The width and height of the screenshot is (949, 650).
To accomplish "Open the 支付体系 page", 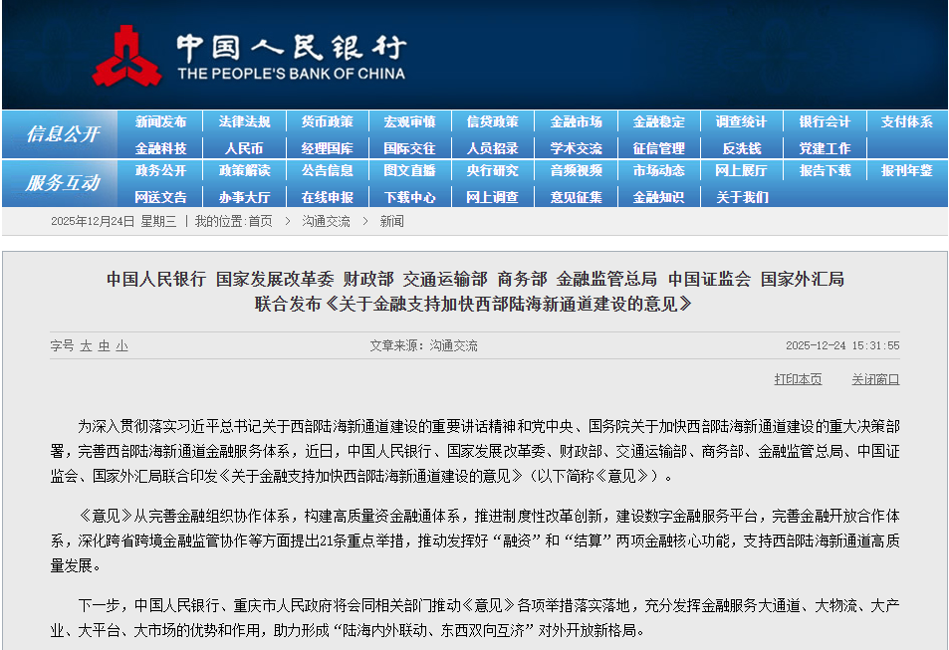I will pyautogui.click(x=907, y=121).
